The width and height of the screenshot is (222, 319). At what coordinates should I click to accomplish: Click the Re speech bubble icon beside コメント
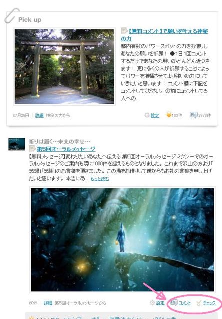pos(174,303)
